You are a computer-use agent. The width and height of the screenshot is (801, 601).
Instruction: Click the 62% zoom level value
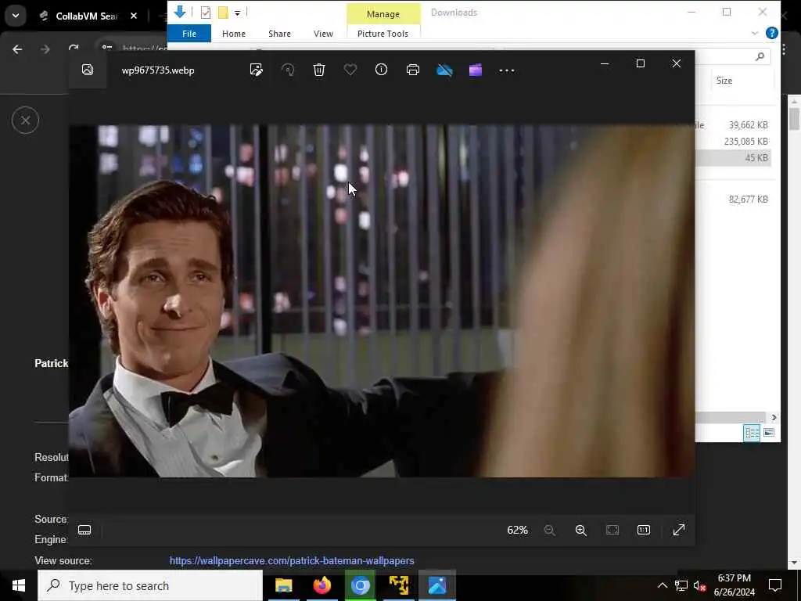[517, 530]
